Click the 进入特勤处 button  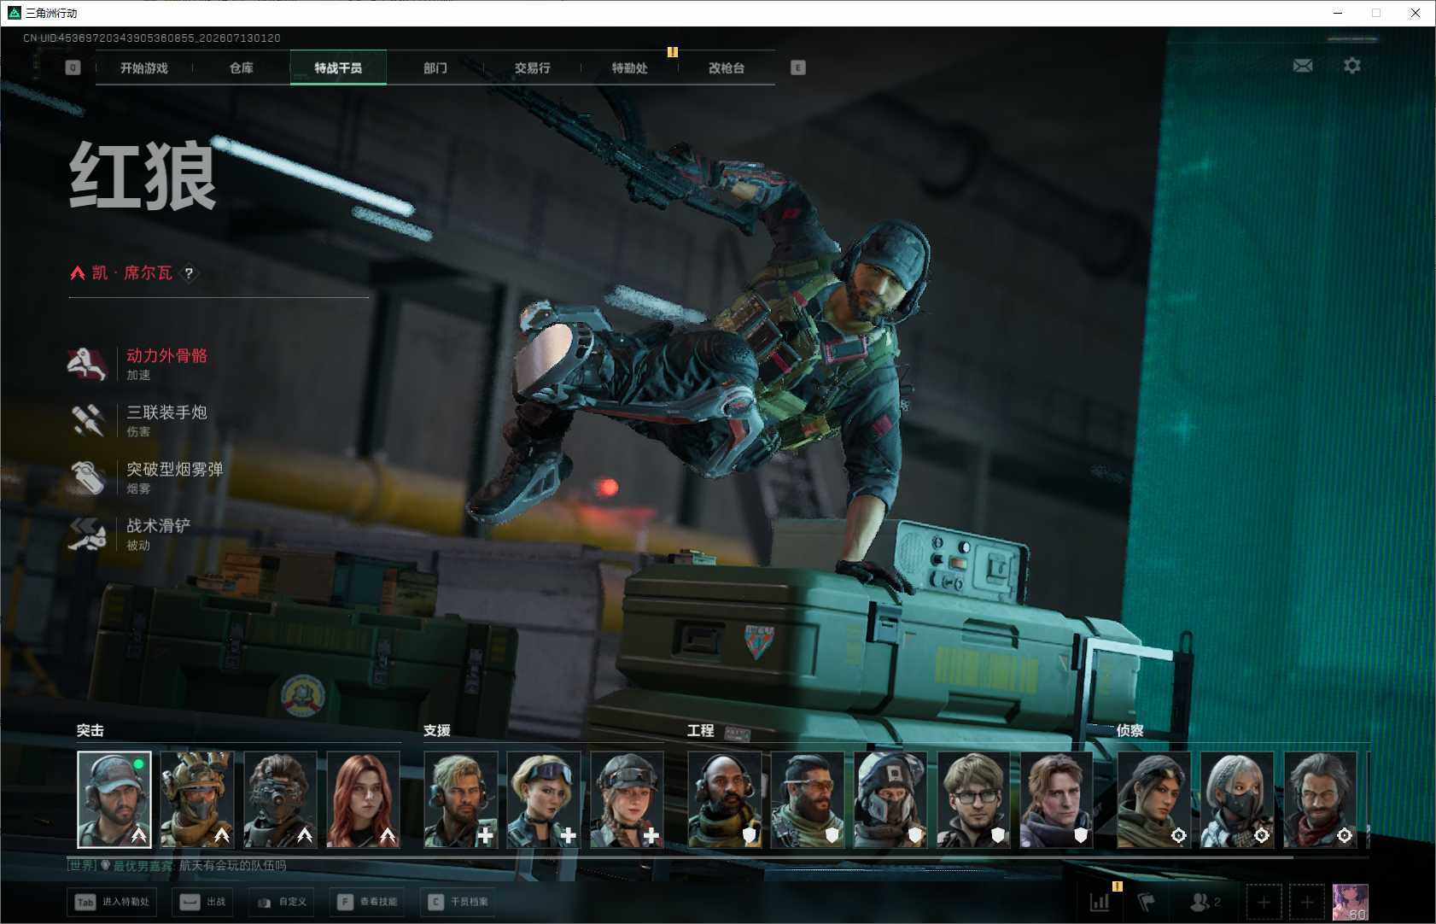point(112,902)
